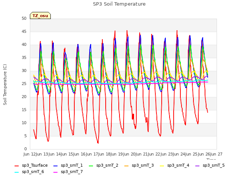Select the sp3_smT_3 legend label
The width and height of the screenshot is (239, 179).
click(143, 166)
